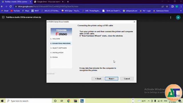This screenshot has width=183, height=103.
Task: Open the Windows Start menu
Action: point(2,101)
